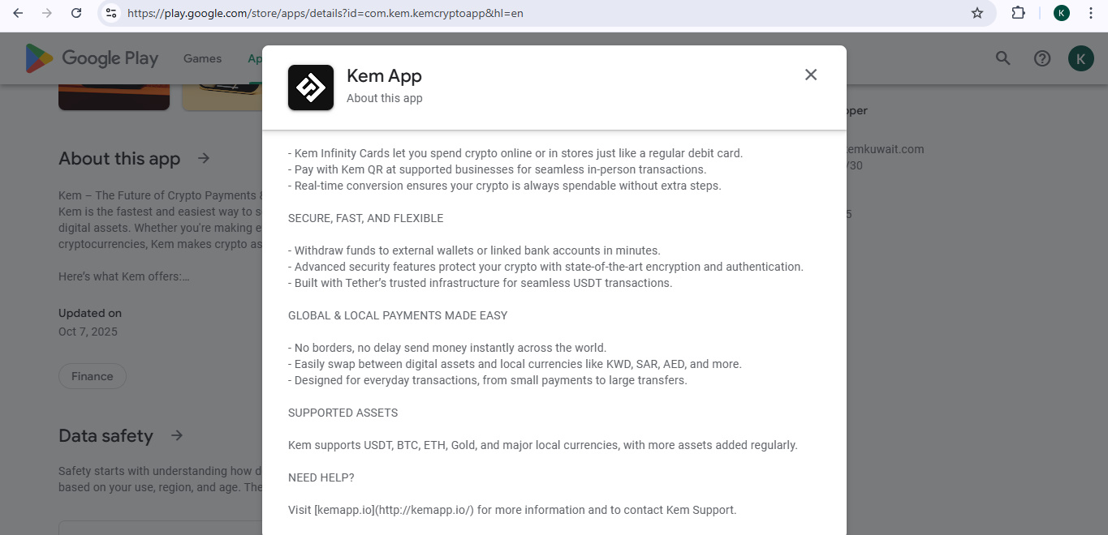This screenshot has height=535, width=1108.
Task: Open the Chrome three-dot menu
Action: [1091, 13]
